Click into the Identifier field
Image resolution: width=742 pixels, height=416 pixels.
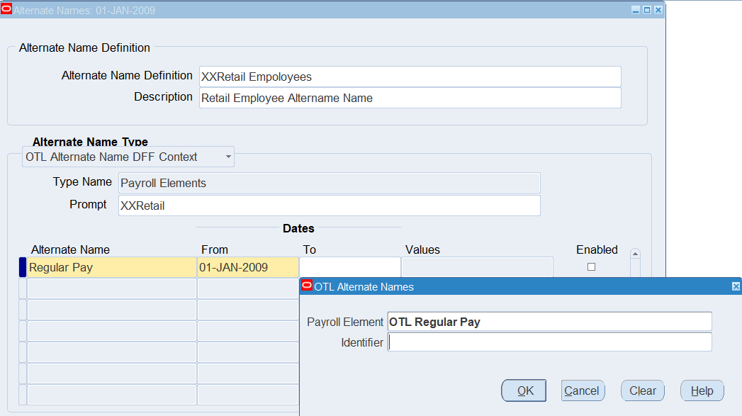pyautogui.click(x=549, y=343)
